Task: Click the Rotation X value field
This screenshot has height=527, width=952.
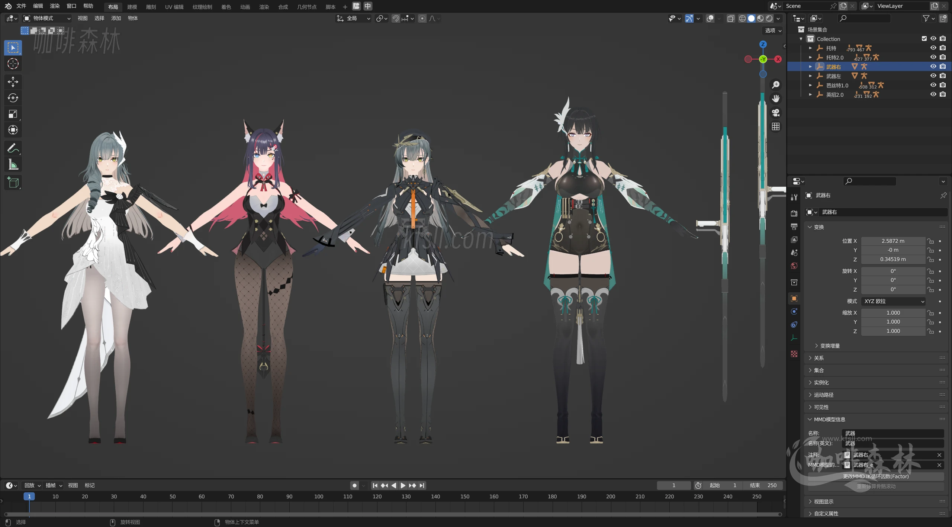Action: pyautogui.click(x=893, y=271)
